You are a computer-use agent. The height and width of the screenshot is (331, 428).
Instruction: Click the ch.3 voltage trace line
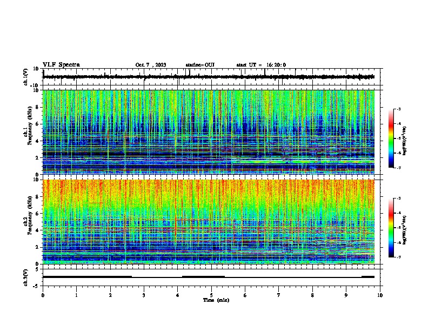209,277
